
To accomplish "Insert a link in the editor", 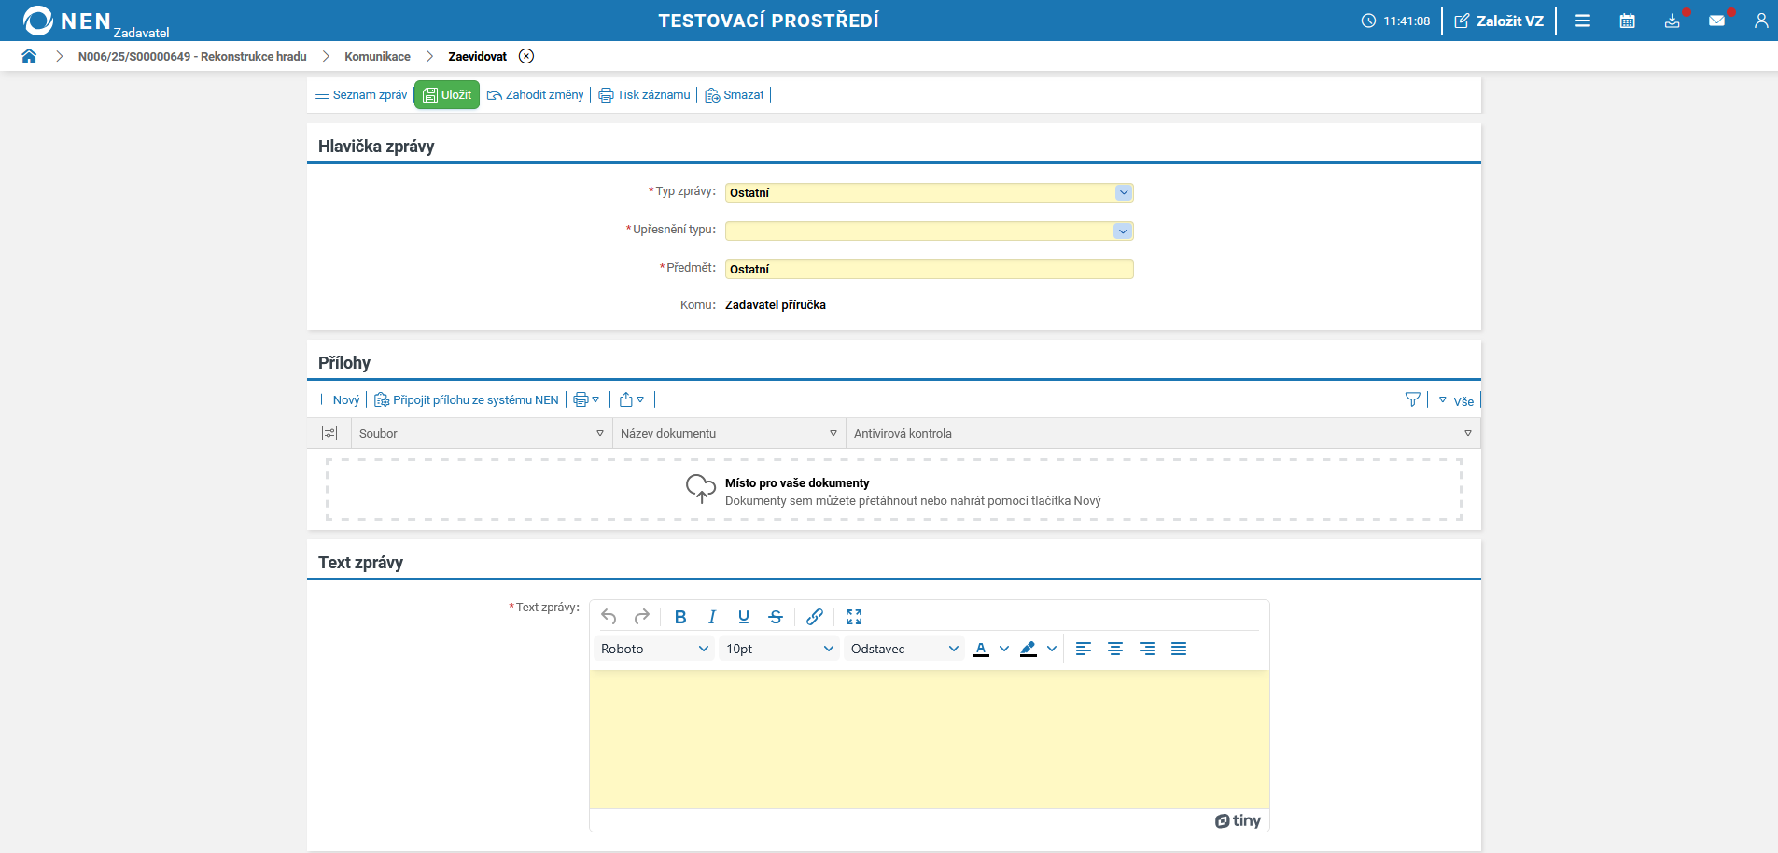I will pos(814,617).
